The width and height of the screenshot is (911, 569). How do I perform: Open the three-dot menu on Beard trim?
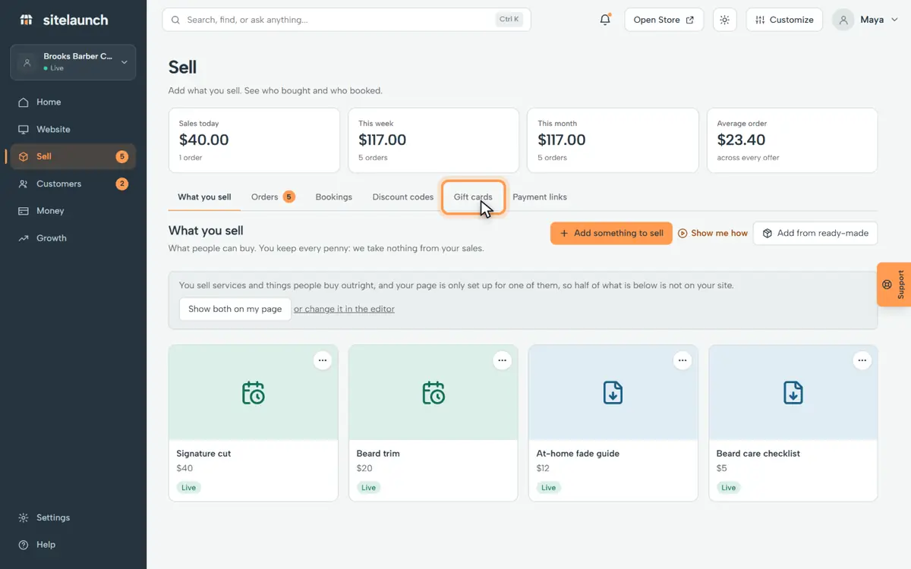point(503,360)
